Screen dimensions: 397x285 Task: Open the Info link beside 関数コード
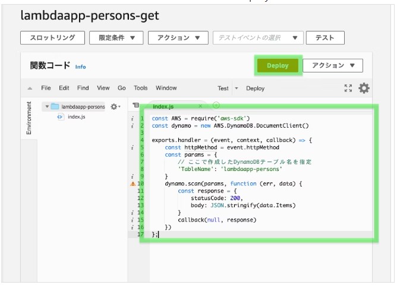(x=80, y=66)
